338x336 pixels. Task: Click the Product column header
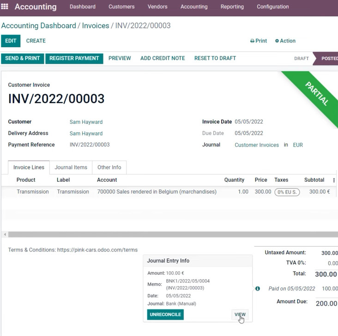point(26,180)
